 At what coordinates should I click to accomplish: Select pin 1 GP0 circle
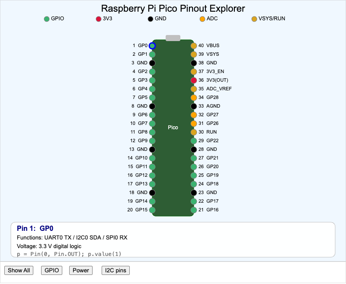(x=152, y=46)
